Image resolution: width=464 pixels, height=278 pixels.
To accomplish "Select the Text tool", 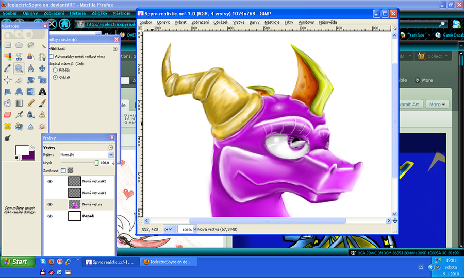I will coord(42,92).
